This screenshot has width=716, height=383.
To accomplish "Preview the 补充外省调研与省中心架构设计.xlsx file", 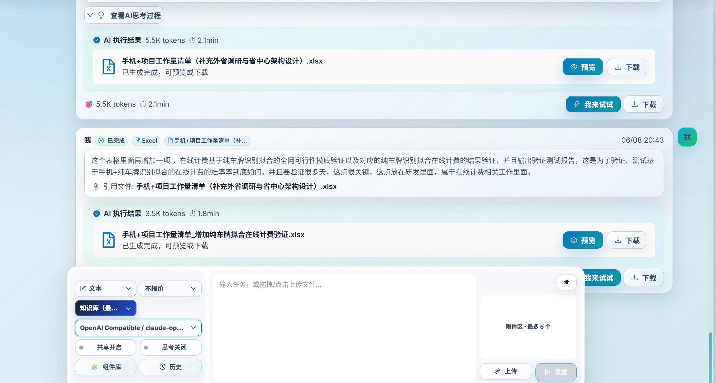I will tap(583, 67).
